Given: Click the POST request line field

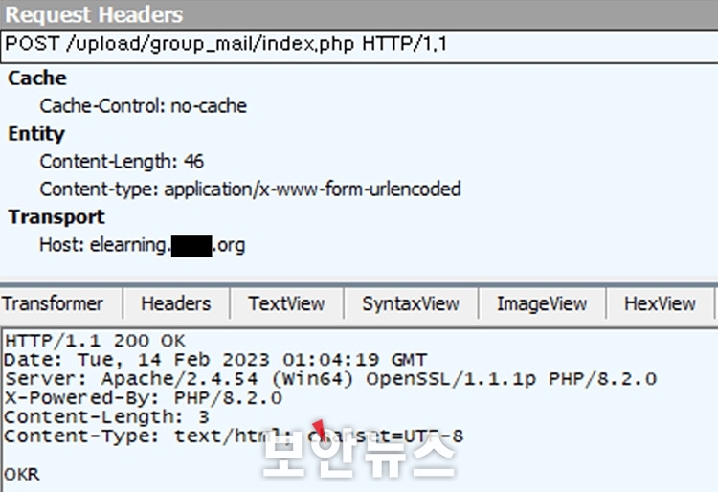Looking at the screenshot, I should (x=359, y=46).
